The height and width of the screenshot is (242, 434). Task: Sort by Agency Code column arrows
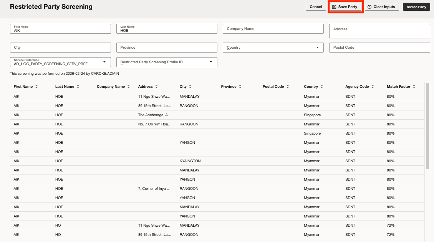click(373, 87)
